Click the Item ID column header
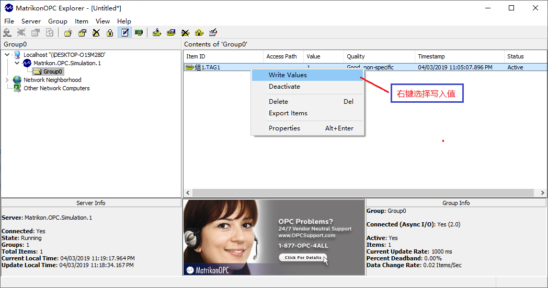The height and width of the screenshot is (288, 548). pyautogui.click(x=223, y=56)
